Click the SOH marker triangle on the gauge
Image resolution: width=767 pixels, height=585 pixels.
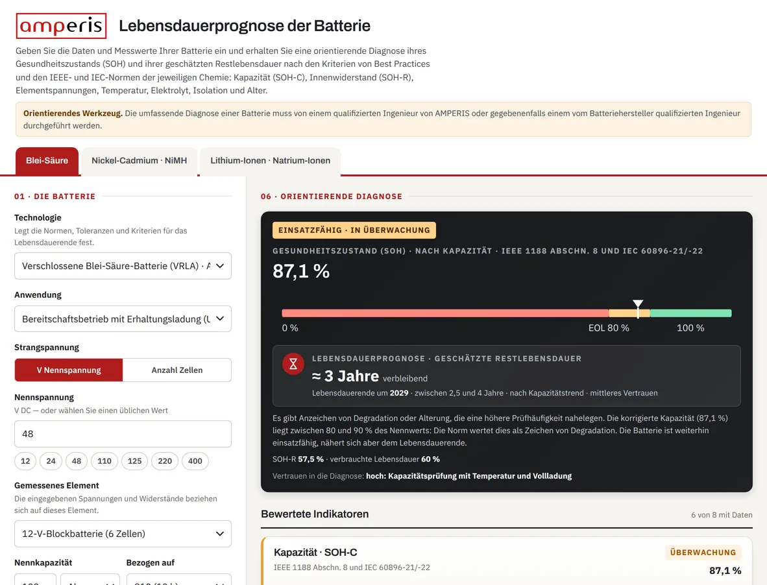[x=638, y=304]
